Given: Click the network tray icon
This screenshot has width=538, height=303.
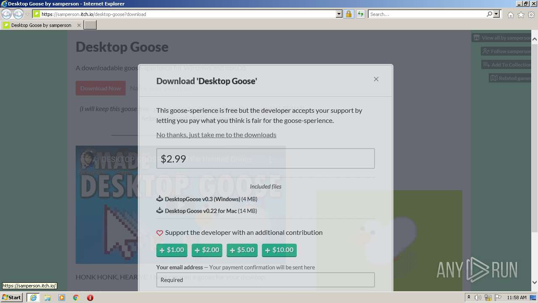Looking at the screenshot, I should pyautogui.click(x=488, y=298).
